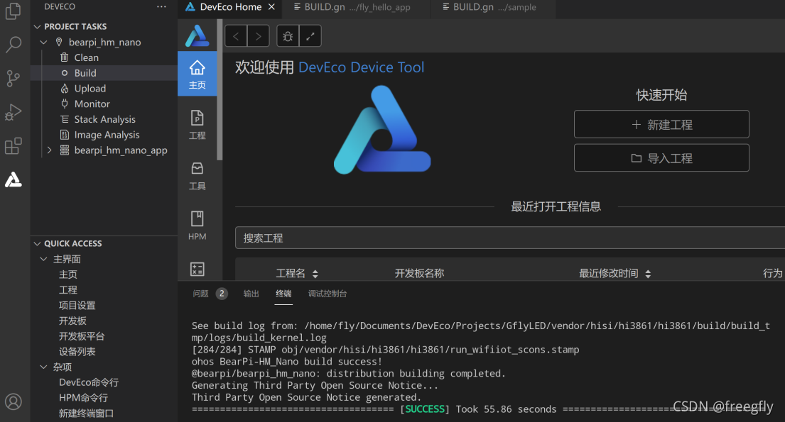Open 新建终端窗口 in Quick Access
The height and width of the screenshot is (422, 785).
pyautogui.click(x=86, y=413)
